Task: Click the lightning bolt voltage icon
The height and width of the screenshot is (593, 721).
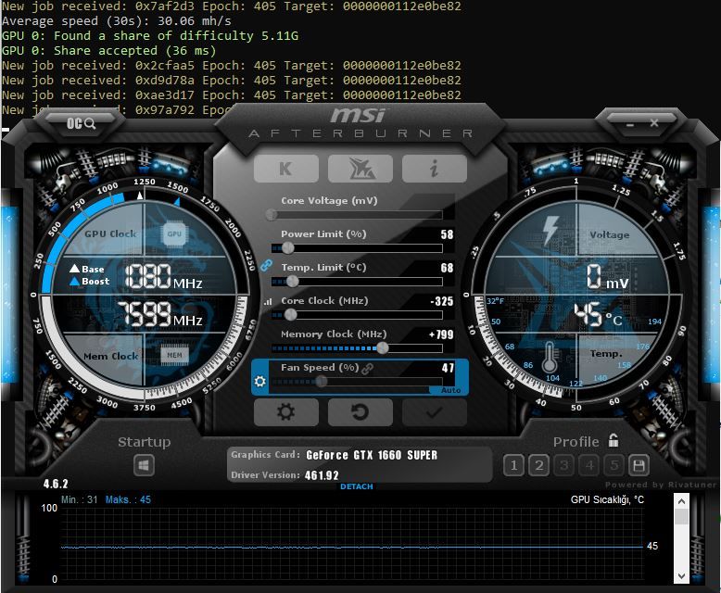Action: 550,231
